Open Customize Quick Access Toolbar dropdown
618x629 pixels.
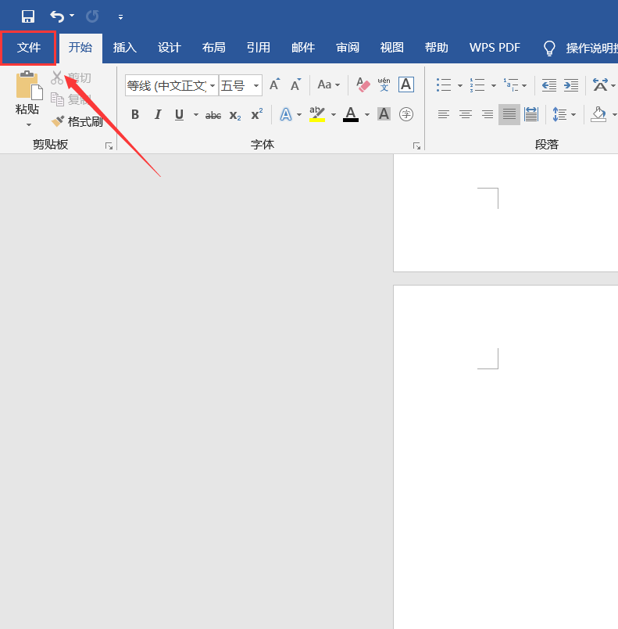click(x=120, y=17)
